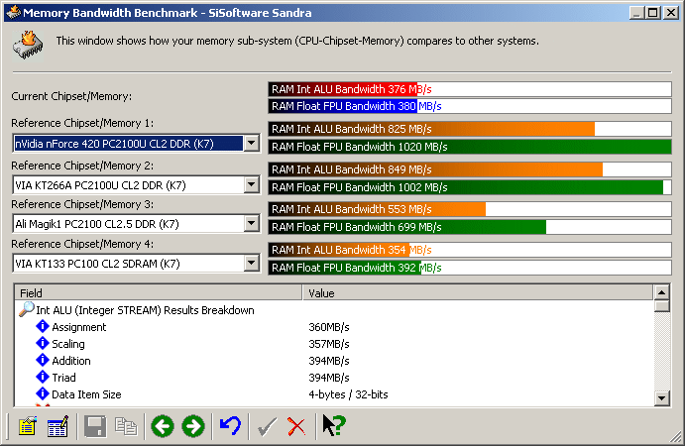This screenshot has height=446, width=685.
Task: Click the 357MB/s value
Action: 329,344
